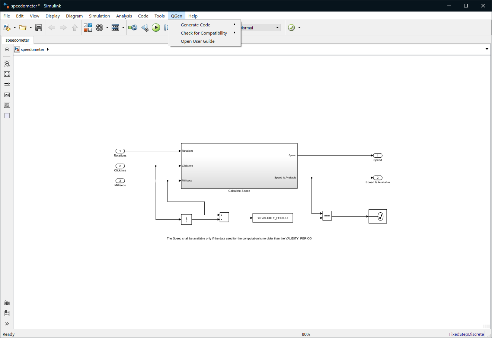Click the Annotation text tool icon

(x=7, y=95)
